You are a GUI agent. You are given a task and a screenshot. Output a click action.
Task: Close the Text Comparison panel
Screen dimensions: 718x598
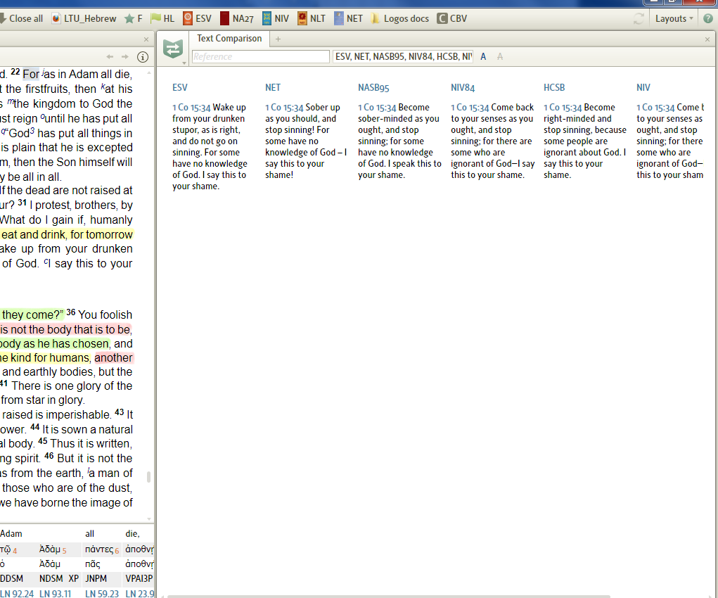(x=707, y=39)
